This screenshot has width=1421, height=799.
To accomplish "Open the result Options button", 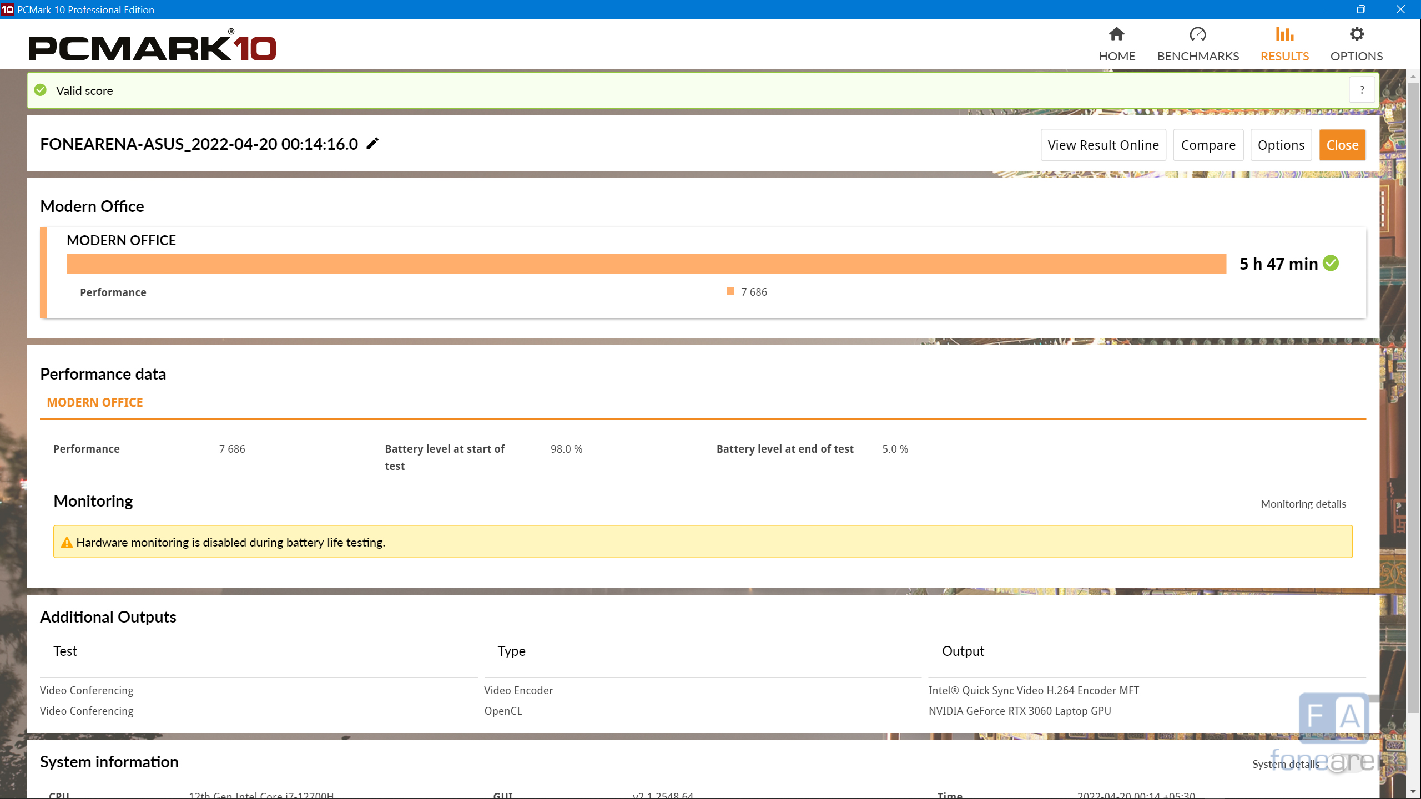I will (1281, 145).
